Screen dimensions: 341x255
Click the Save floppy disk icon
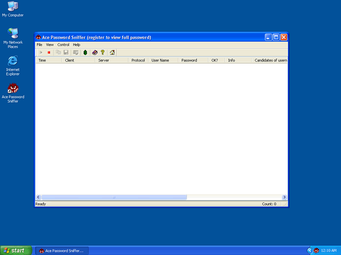(x=66, y=52)
